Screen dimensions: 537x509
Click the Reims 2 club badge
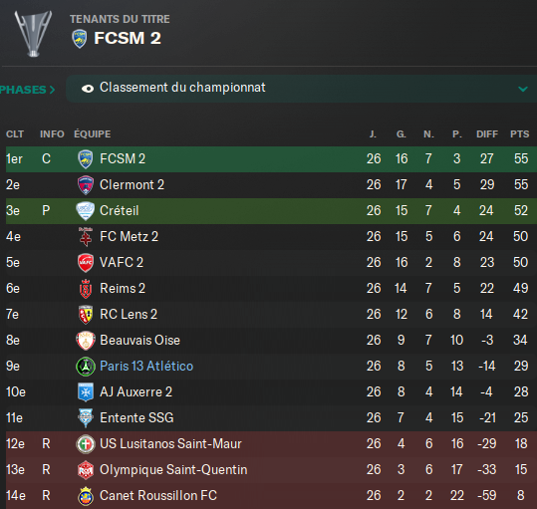pyautogui.click(x=86, y=289)
